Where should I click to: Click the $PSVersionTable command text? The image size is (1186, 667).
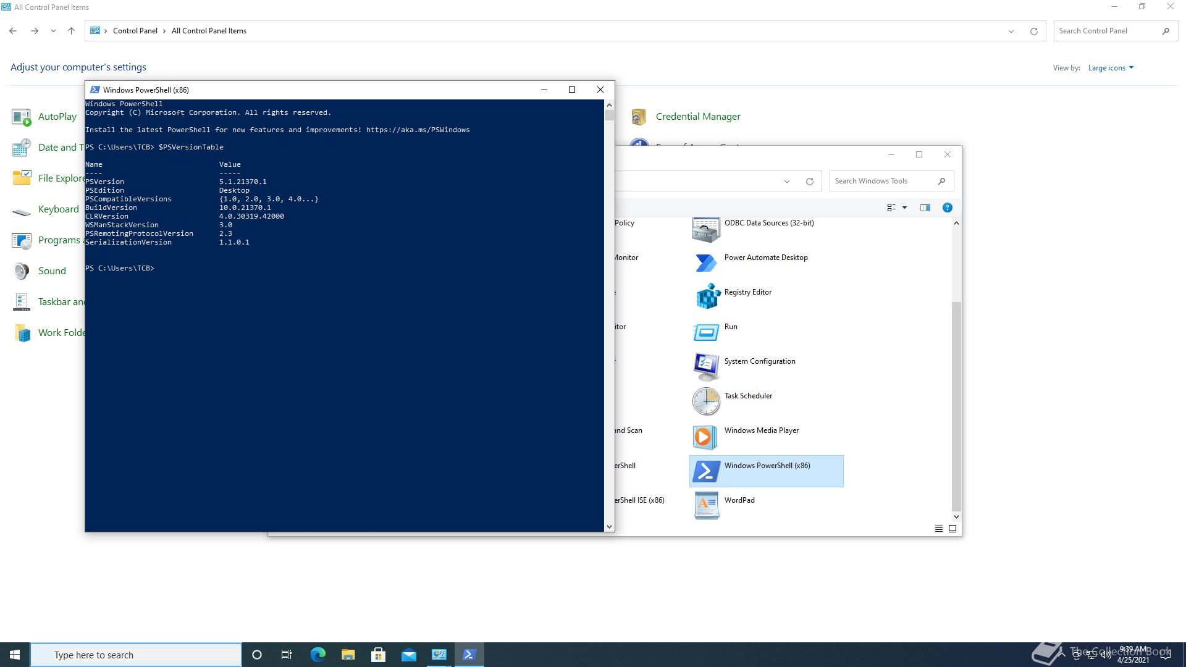191,147
